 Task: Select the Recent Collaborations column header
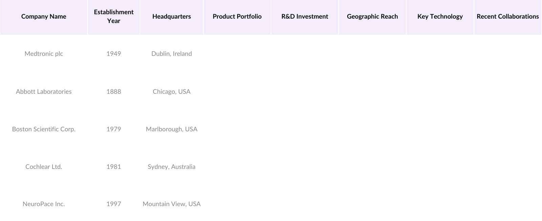coord(507,17)
